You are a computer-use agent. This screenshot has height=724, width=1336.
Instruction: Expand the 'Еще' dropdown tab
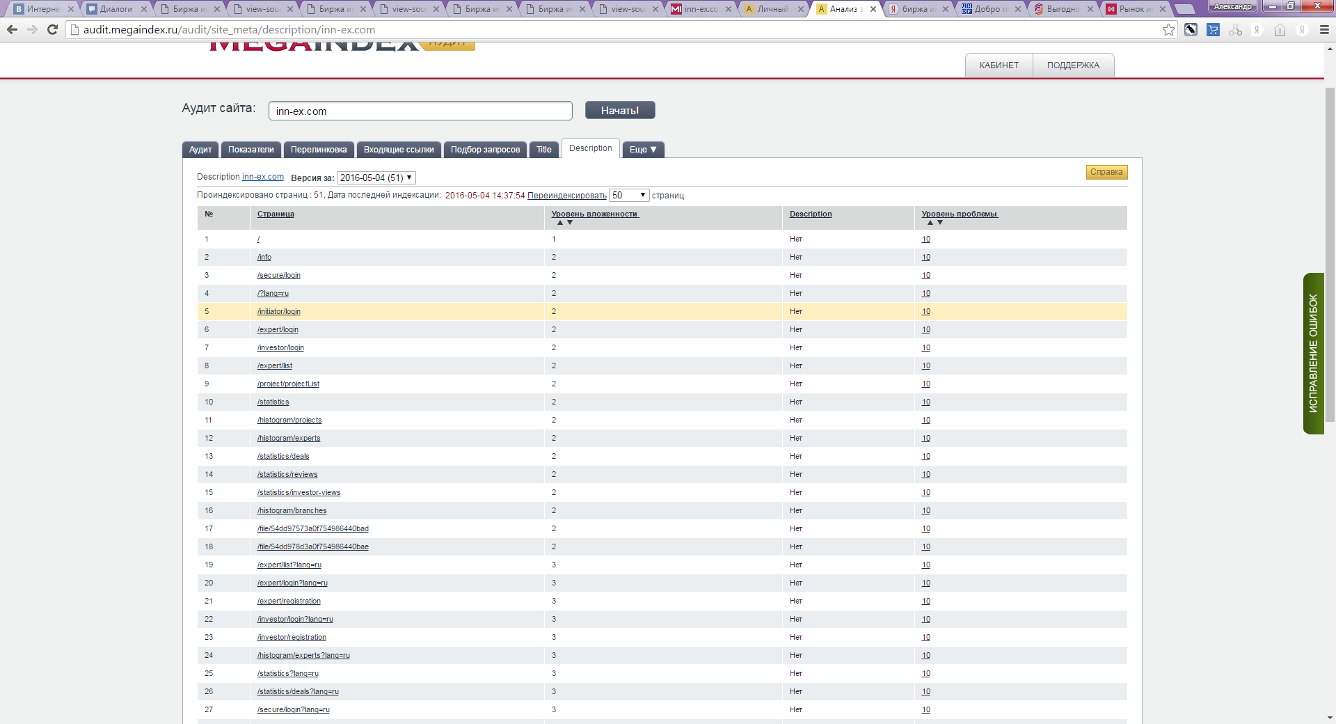(643, 150)
